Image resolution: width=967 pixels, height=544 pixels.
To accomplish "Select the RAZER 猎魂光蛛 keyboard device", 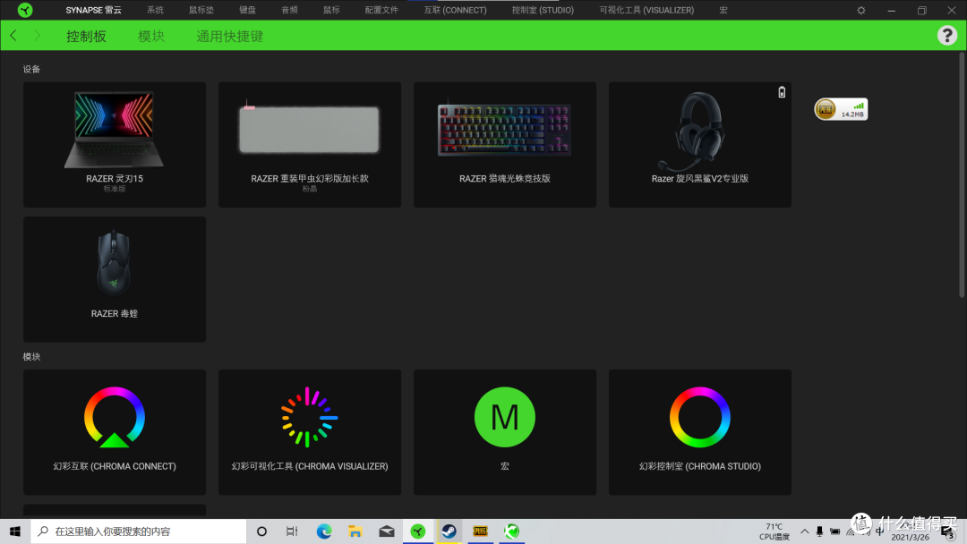I will point(504,145).
